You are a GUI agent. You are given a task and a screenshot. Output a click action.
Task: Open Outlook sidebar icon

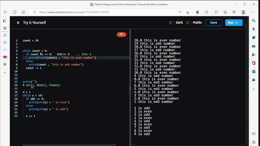click(253, 71)
